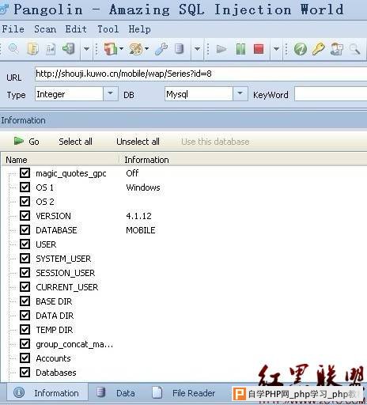Toggle the VERSION checkbox
Screen dimensions: 367x405
coord(25,216)
